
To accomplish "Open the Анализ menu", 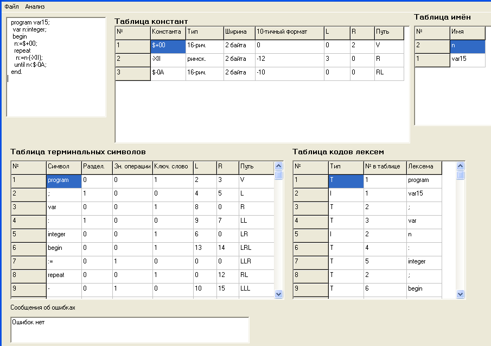I will click(35, 7).
